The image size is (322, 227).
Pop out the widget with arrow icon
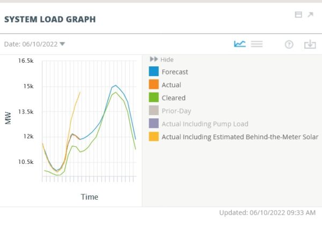(310, 14)
